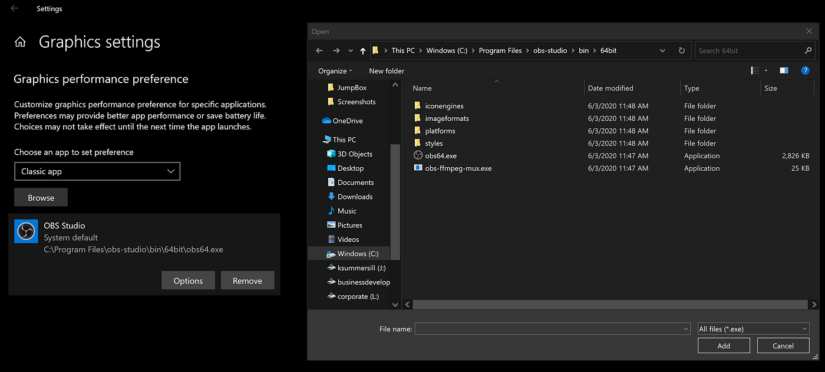Click Add button in Open dialog
The height and width of the screenshot is (372, 825).
coord(724,346)
